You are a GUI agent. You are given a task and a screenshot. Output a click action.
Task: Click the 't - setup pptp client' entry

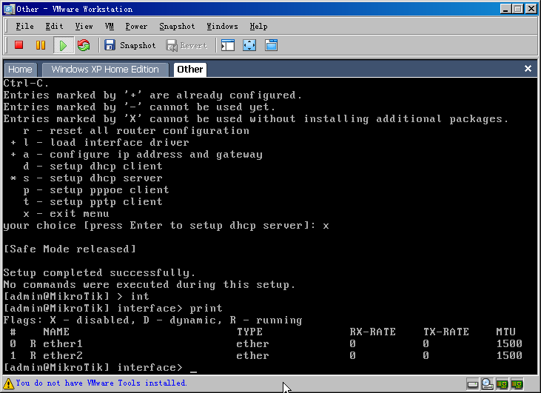pos(93,202)
